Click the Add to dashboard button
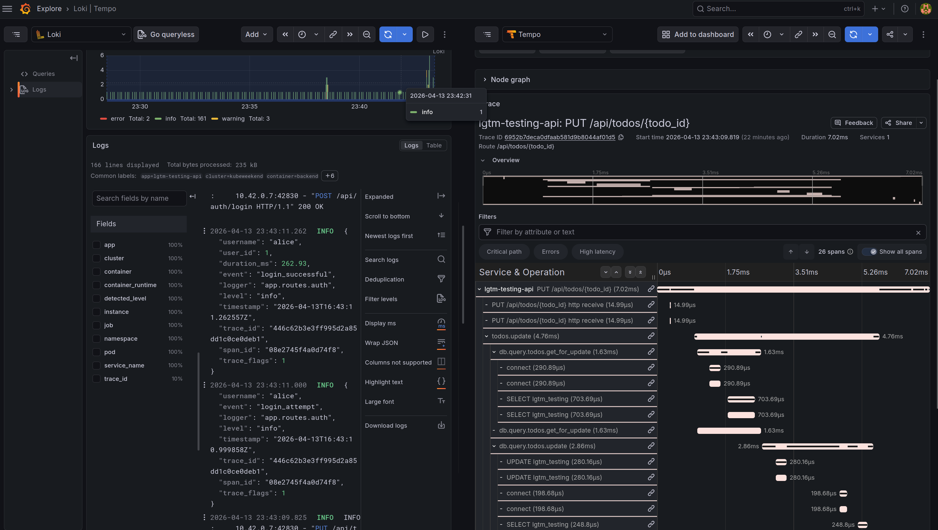The height and width of the screenshot is (530, 938). point(698,35)
